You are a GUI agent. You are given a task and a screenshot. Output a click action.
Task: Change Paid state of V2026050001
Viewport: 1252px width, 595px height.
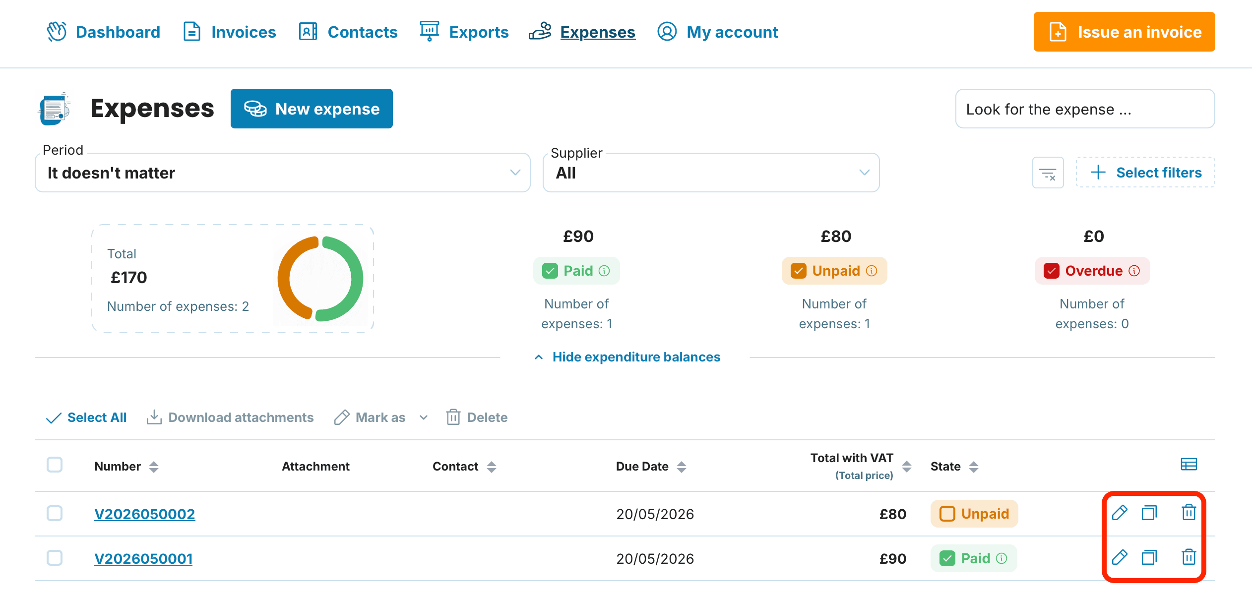click(974, 558)
